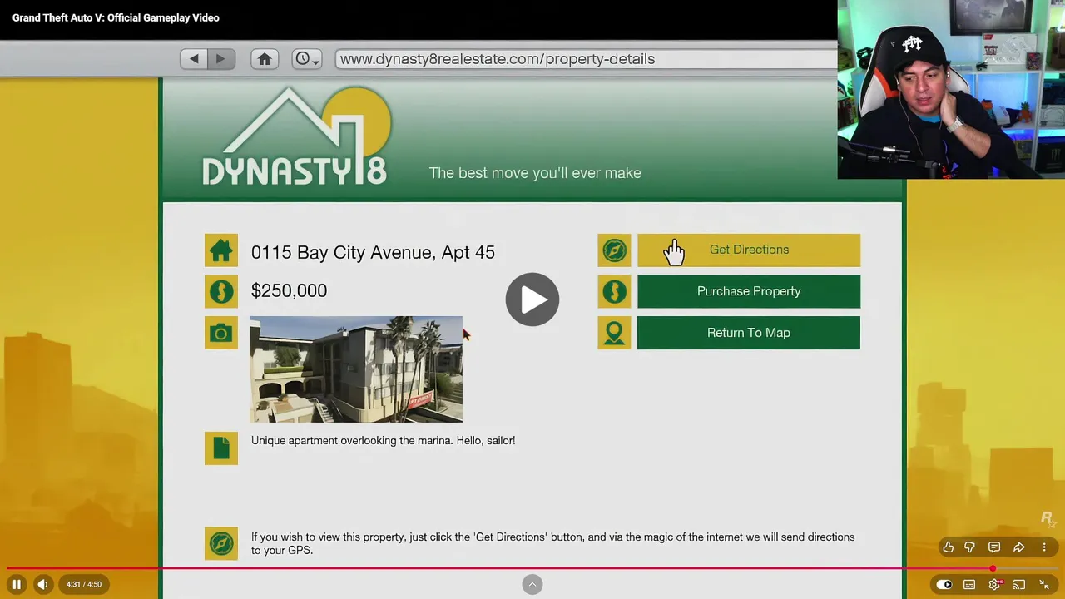Click the dollar icon beside Purchase Property
Viewport: 1065px width, 599px height.
click(x=614, y=292)
